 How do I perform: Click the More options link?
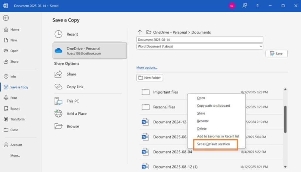tap(147, 67)
